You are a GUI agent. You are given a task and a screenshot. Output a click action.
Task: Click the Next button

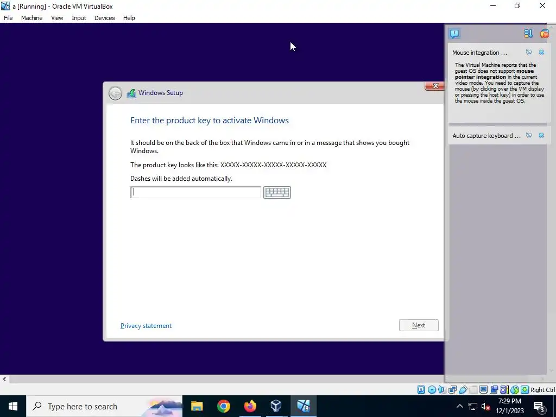pos(419,325)
